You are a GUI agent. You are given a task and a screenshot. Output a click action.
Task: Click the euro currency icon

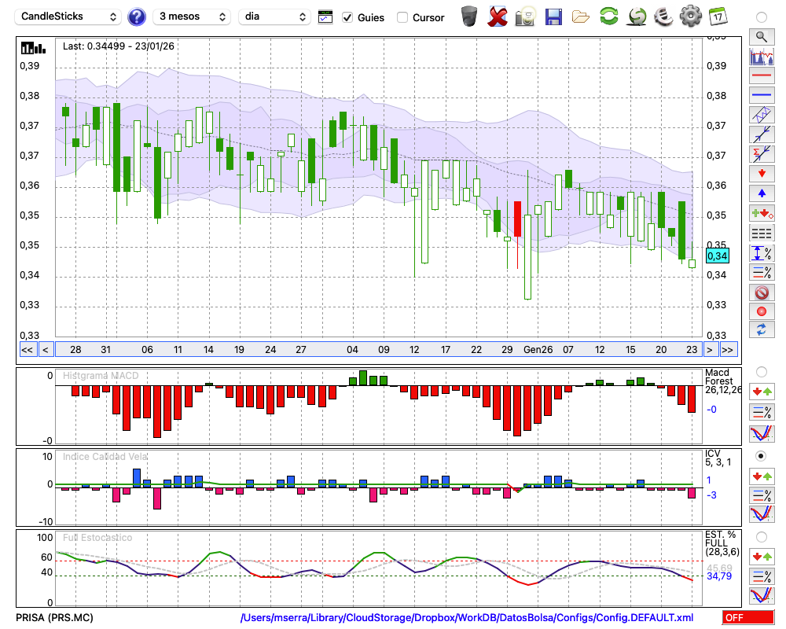pyautogui.click(x=663, y=17)
